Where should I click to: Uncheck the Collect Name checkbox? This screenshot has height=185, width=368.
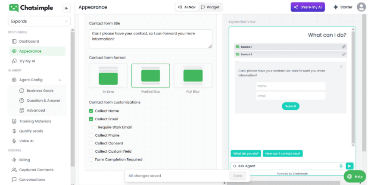(x=91, y=111)
